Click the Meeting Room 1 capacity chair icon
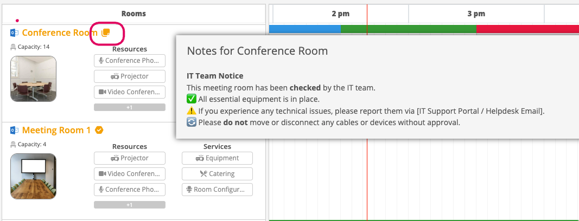This screenshot has height=221, width=579. pyautogui.click(x=13, y=145)
